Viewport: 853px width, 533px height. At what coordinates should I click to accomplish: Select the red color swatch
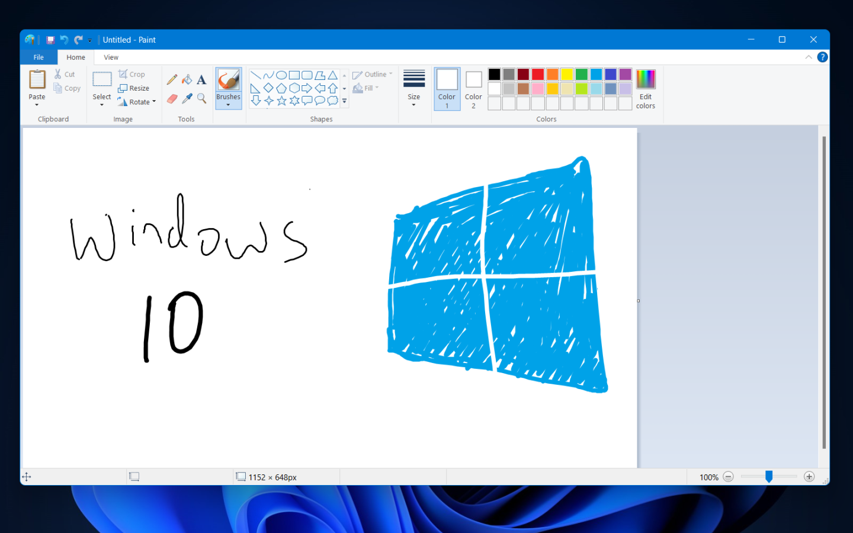(537, 73)
